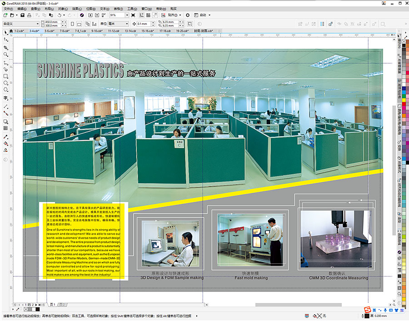Click the page width 450.0 mm field
This screenshot has width=409, height=321.
52,22
